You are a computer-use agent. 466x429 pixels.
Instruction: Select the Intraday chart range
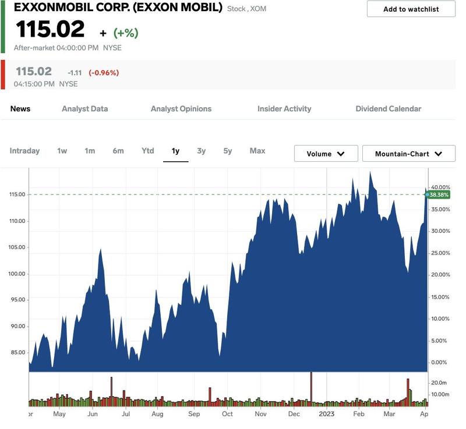pyautogui.click(x=24, y=151)
